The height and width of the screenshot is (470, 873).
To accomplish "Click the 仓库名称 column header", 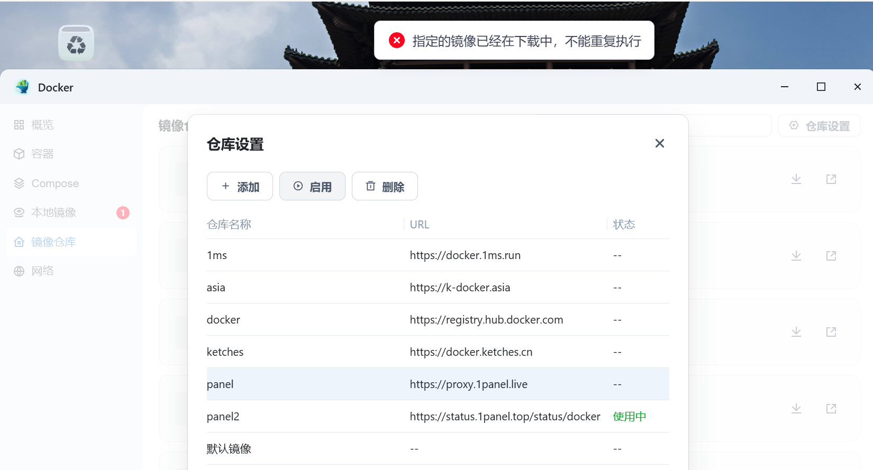I will point(229,225).
